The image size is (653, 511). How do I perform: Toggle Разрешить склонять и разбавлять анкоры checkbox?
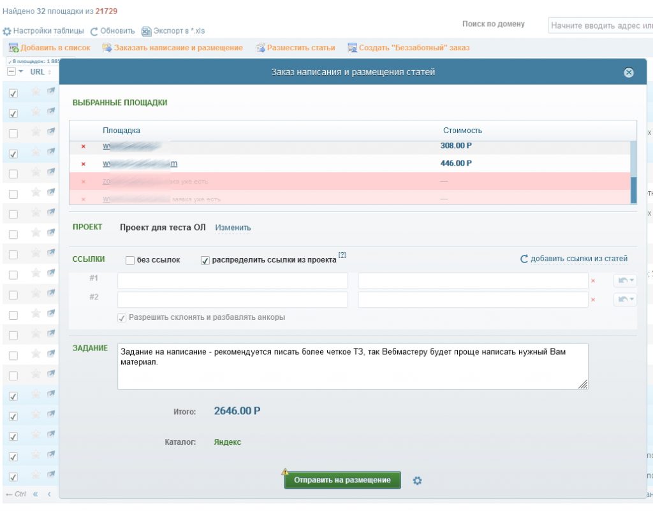(122, 318)
